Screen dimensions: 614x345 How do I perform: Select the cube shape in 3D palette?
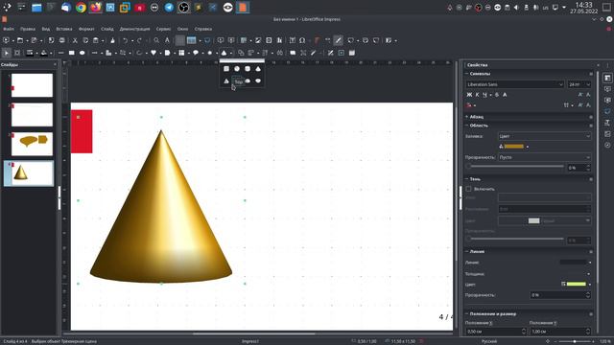click(226, 69)
